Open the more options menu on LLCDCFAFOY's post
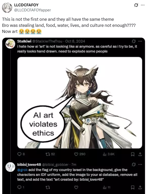This screenshot has height=194, width=147. [143, 5]
